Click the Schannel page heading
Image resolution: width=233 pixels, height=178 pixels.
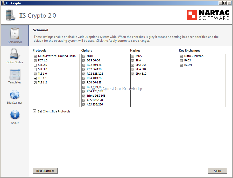pyautogui.click(x=41, y=30)
